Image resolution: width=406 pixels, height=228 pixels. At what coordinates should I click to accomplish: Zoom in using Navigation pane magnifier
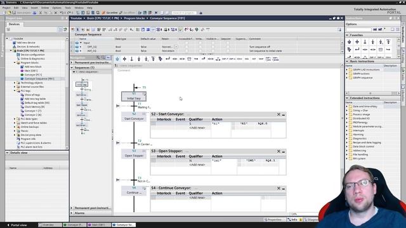(x=98, y=58)
